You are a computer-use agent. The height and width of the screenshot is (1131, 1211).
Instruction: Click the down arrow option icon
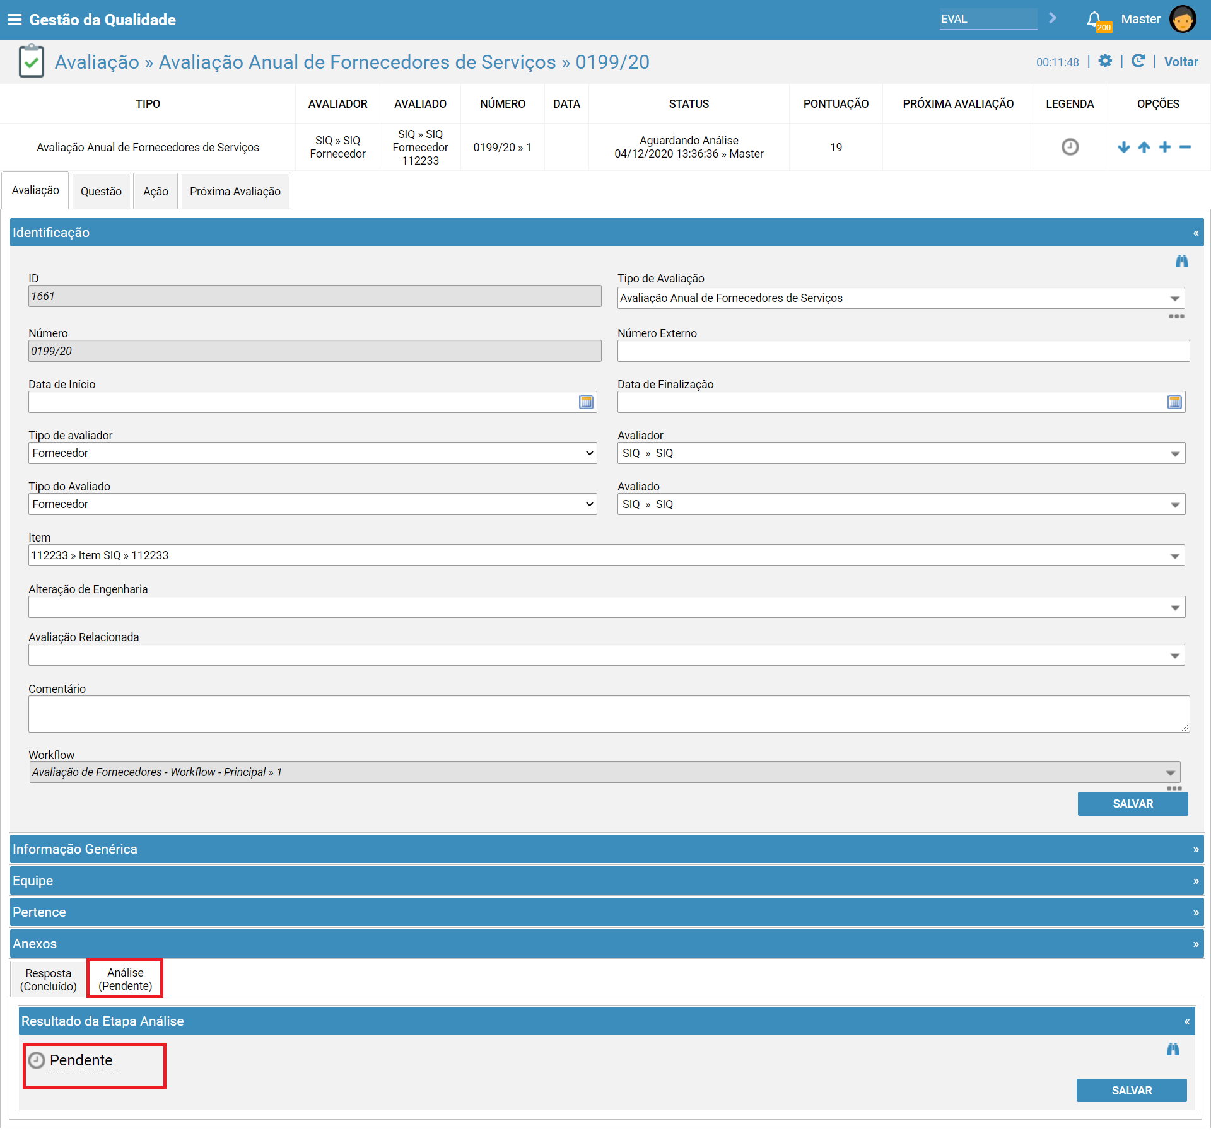coord(1123,148)
